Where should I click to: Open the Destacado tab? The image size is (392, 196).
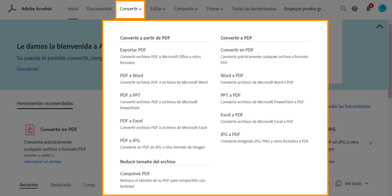(x=61, y=185)
